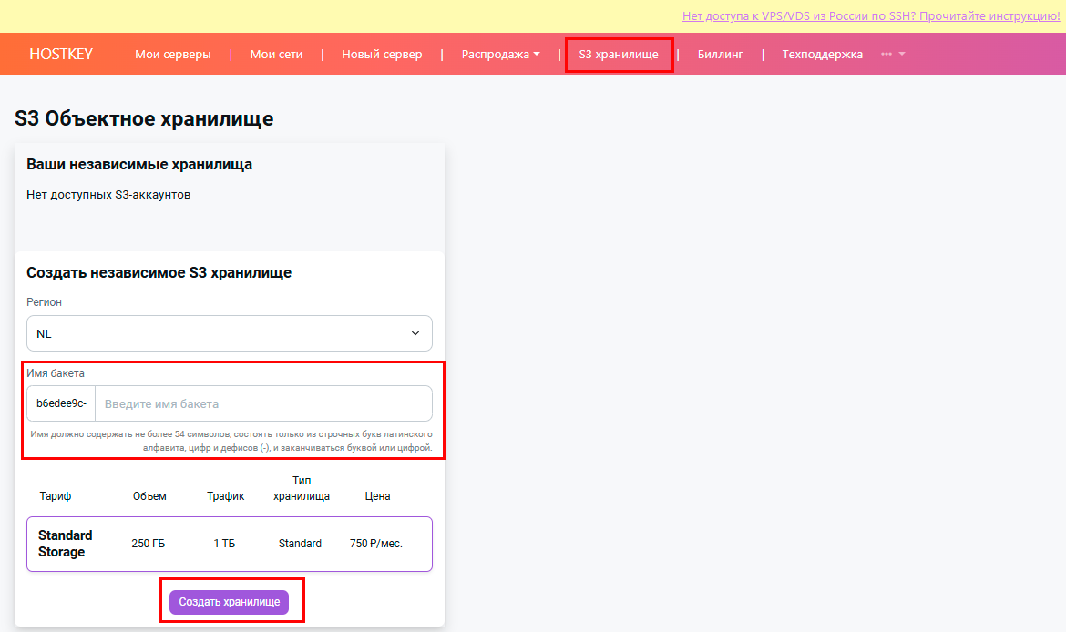Expand the Распродажа dropdown menu
1066x632 pixels.
pyautogui.click(x=500, y=55)
